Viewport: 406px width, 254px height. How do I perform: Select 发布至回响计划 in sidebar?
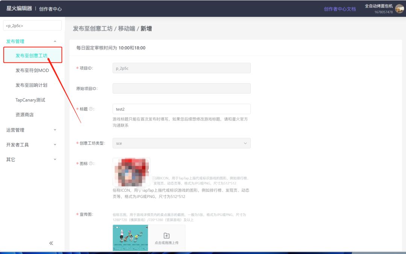point(31,85)
